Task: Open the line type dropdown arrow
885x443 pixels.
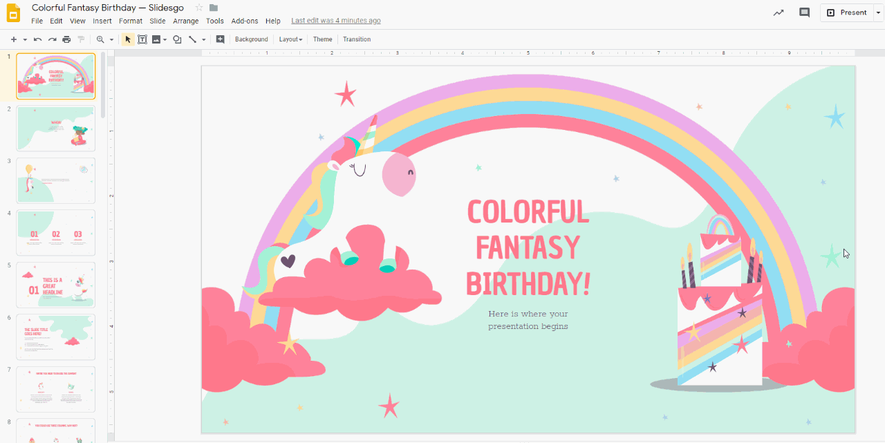Action: pyautogui.click(x=203, y=39)
